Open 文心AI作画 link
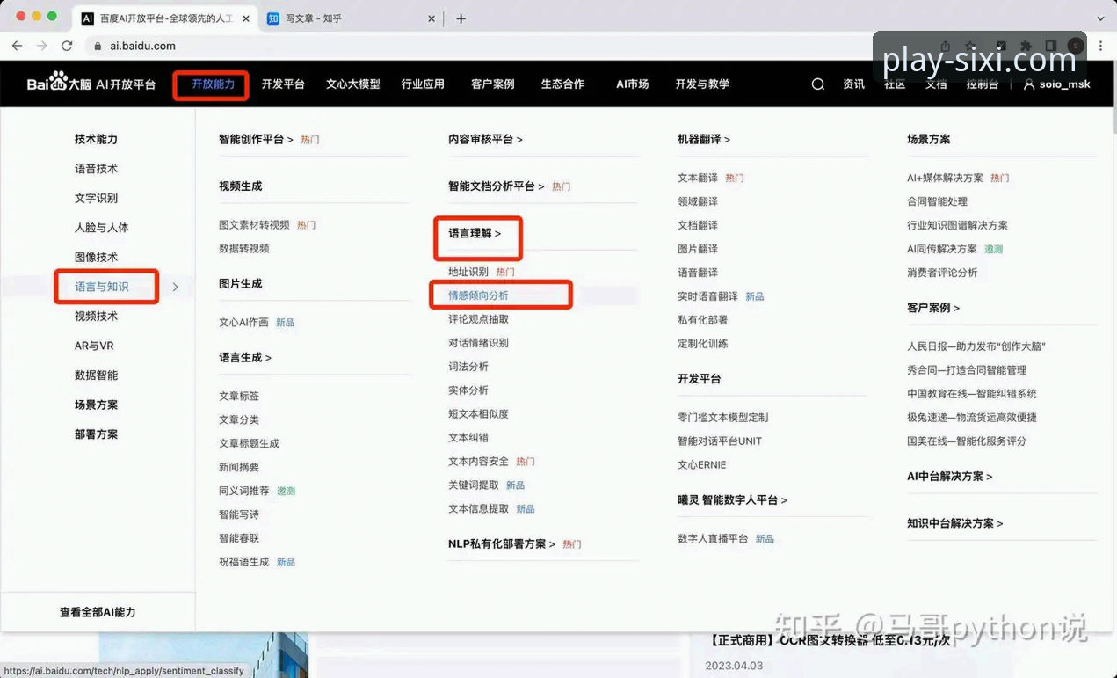The width and height of the screenshot is (1117, 678). coord(243,323)
